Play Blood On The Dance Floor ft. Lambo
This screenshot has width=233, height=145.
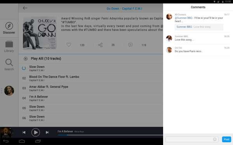point(91,78)
